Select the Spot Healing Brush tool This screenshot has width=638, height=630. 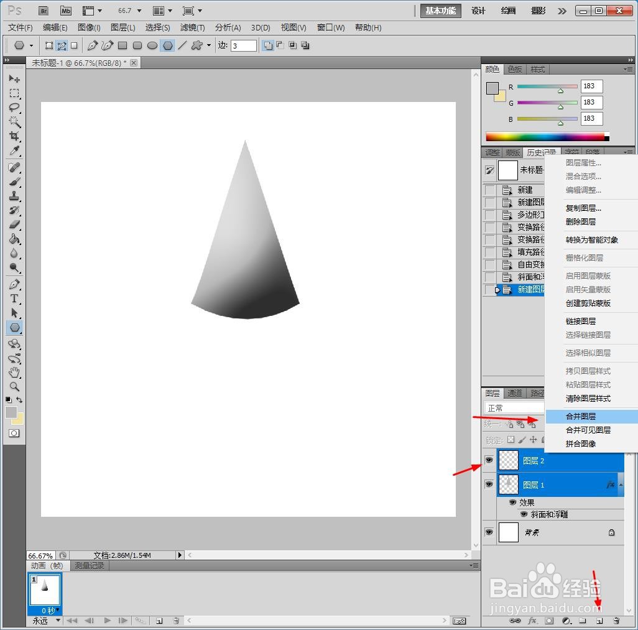pyautogui.click(x=14, y=167)
